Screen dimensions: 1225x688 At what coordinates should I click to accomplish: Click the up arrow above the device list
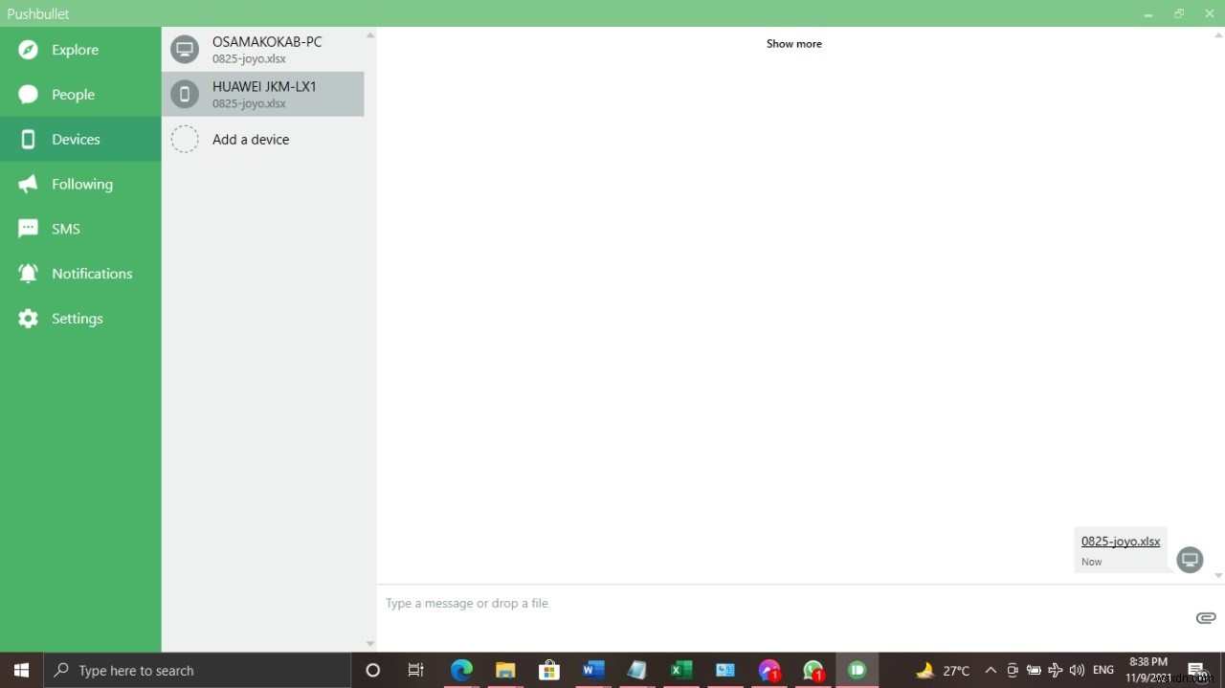tap(369, 34)
